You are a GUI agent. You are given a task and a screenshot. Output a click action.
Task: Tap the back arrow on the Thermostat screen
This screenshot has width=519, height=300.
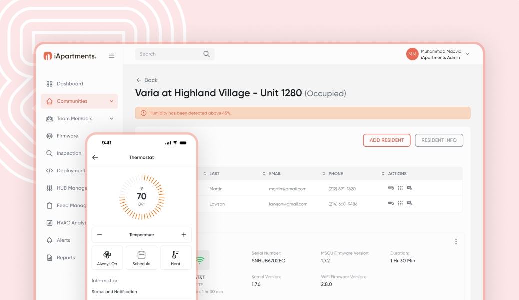95,157
